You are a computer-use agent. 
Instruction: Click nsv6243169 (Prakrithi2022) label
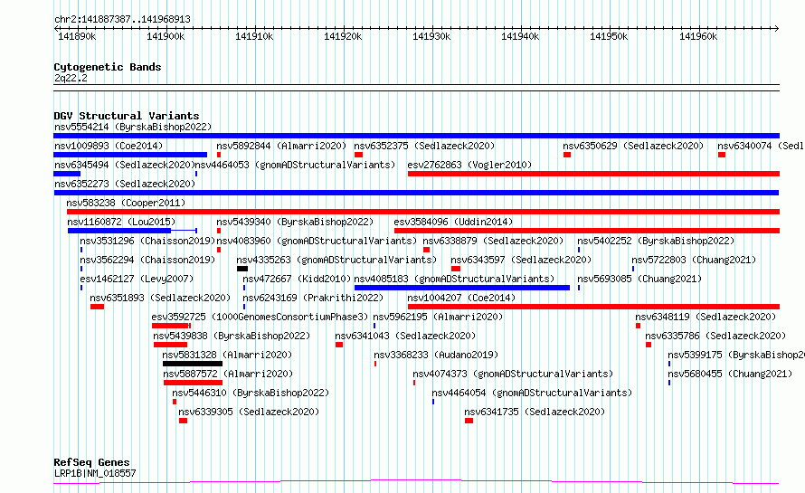click(x=313, y=298)
